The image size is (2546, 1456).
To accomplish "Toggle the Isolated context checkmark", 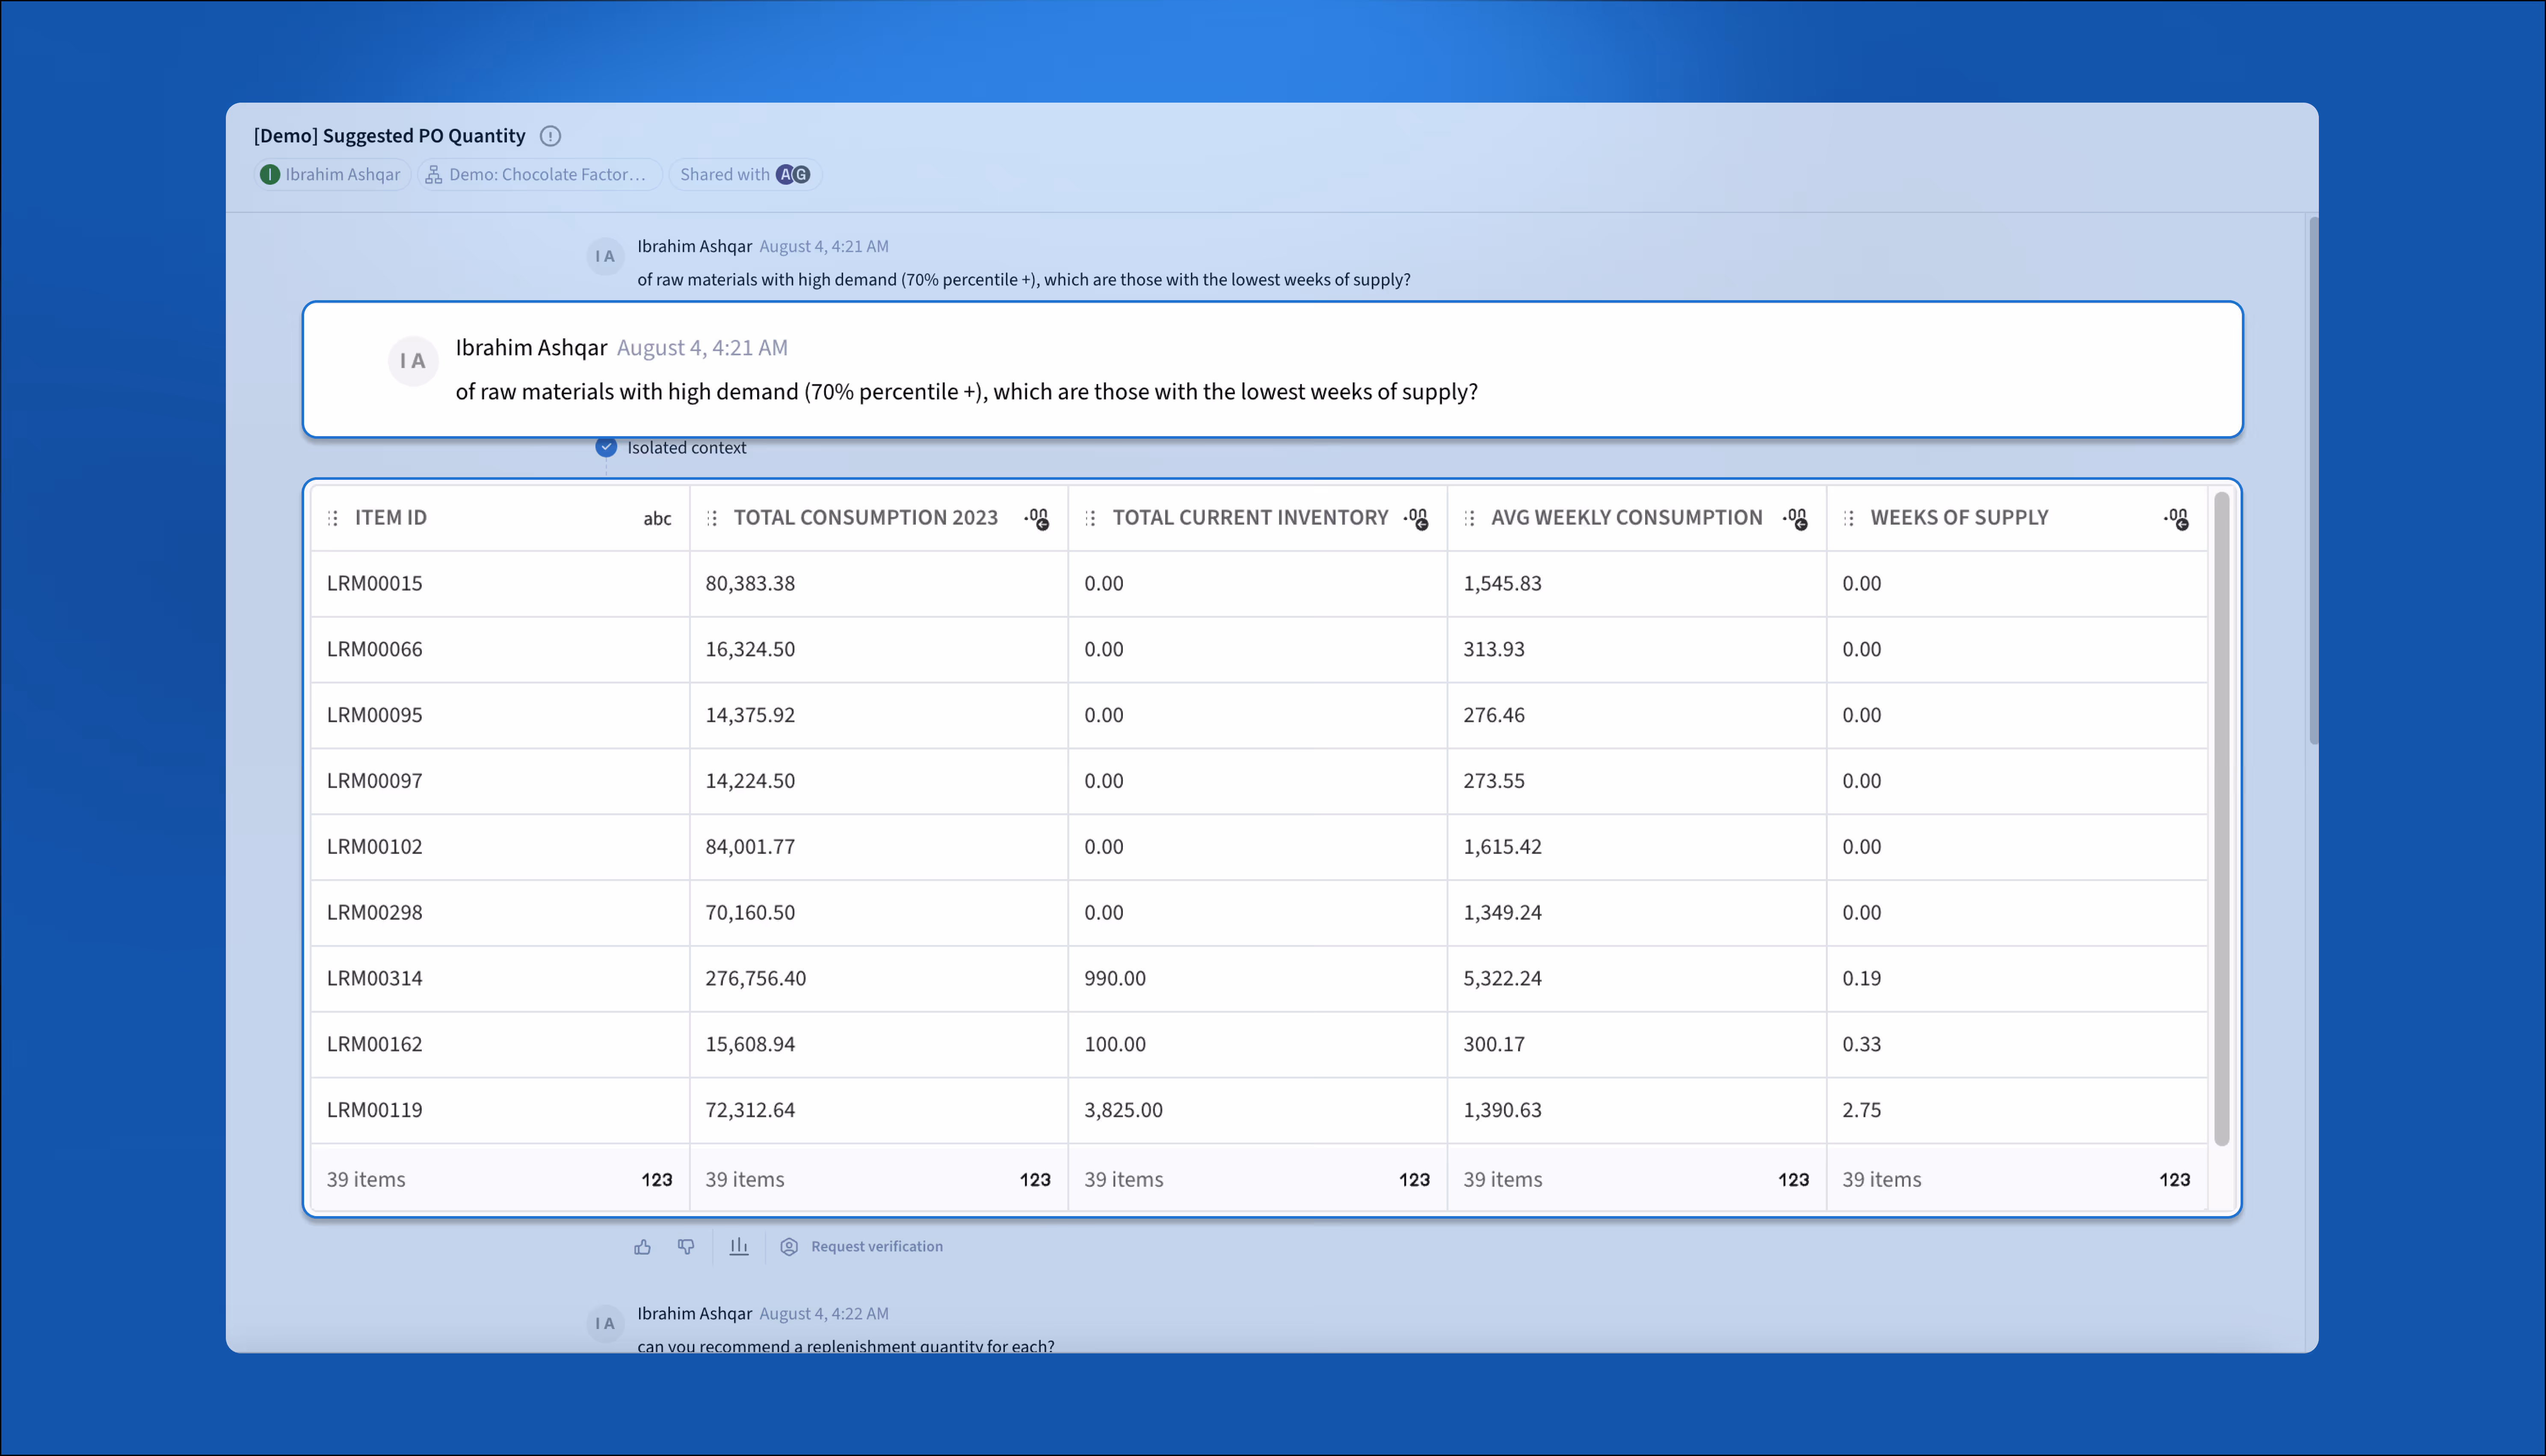I will [606, 447].
